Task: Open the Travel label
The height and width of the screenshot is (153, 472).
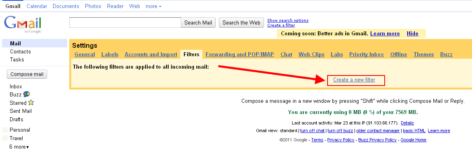Action: click(16, 138)
